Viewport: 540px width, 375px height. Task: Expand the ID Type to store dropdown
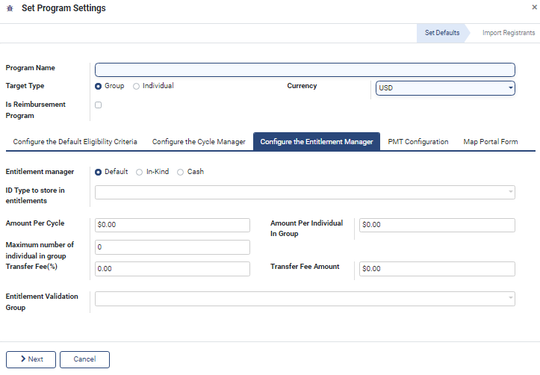(x=305, y=192)
